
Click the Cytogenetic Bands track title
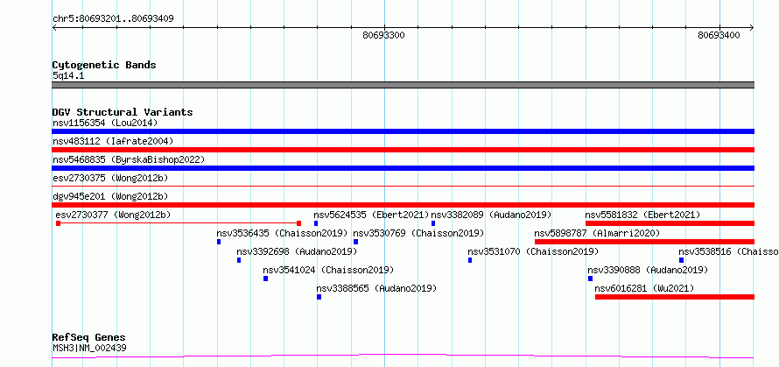pyautogui.click(x=104, y=65)
